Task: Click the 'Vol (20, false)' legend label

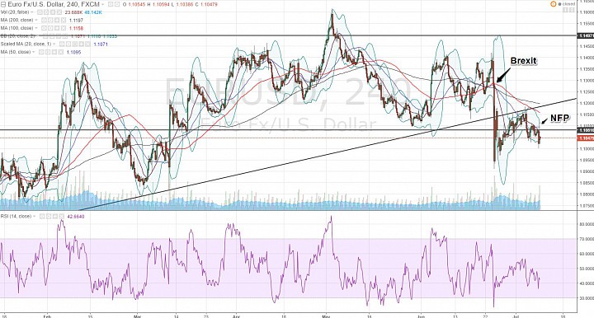Action: click(15, 12)
